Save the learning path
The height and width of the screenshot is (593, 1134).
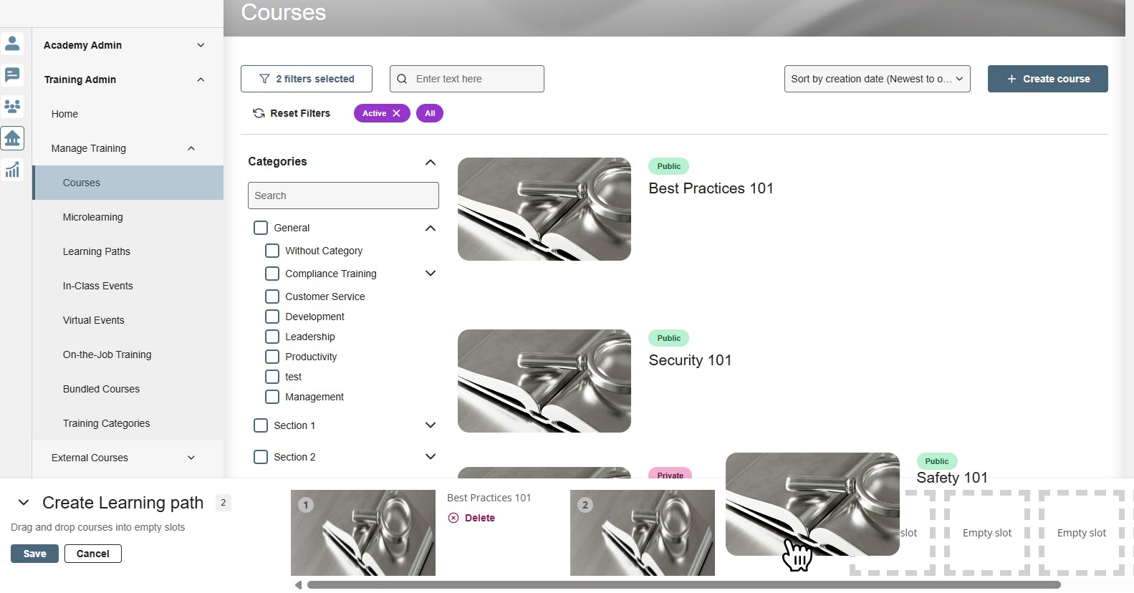(34, 554)
